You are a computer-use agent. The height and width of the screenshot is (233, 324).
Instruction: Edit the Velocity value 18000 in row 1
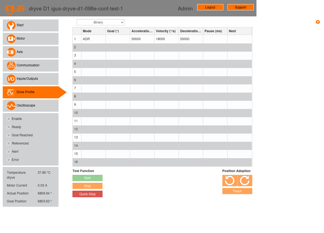pyautogui.click(x=166, y=39)
